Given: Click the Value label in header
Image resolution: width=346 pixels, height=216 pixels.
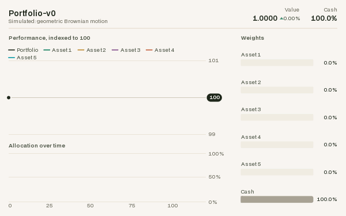Looking at the screenshot, I should [x=292, y=10].
